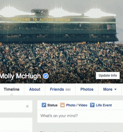
Task: Click the What's on your mind field
Action: (x=80, y=116)
